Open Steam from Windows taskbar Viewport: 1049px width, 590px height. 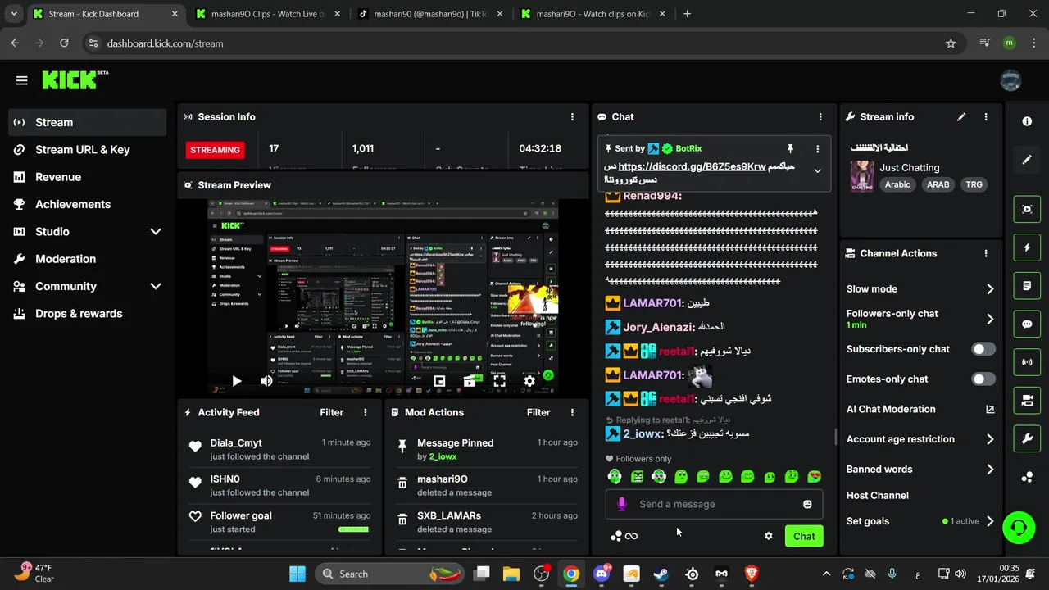(661, 574)
